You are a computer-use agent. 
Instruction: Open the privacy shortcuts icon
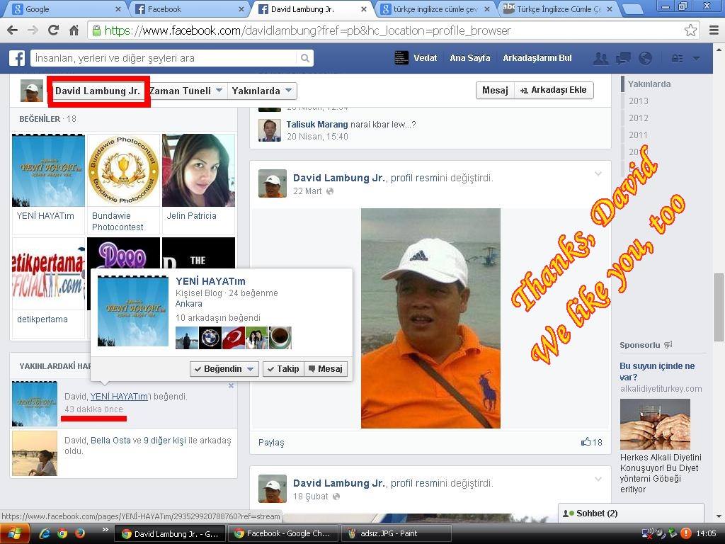678,58
